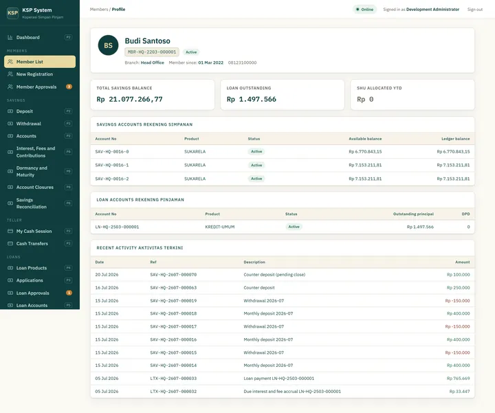This screenshot has height=413, width=495.
Task: Click the Cash Transfers card icon
Action: (x=10, y=243)
